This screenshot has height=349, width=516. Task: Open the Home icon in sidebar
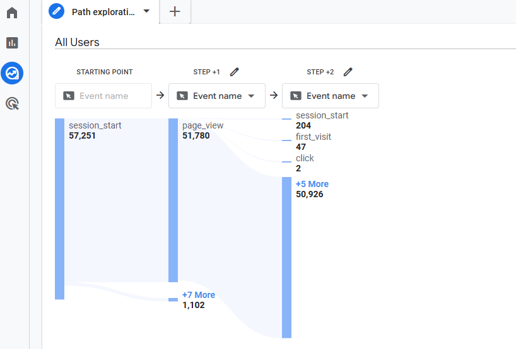pyautogui.click(x=12, y=13)
